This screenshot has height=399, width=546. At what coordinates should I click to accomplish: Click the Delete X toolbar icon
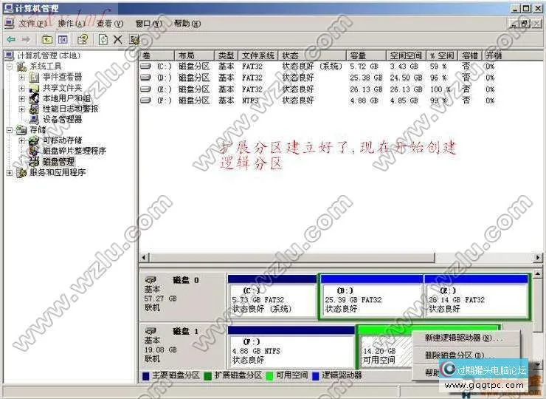118,39
